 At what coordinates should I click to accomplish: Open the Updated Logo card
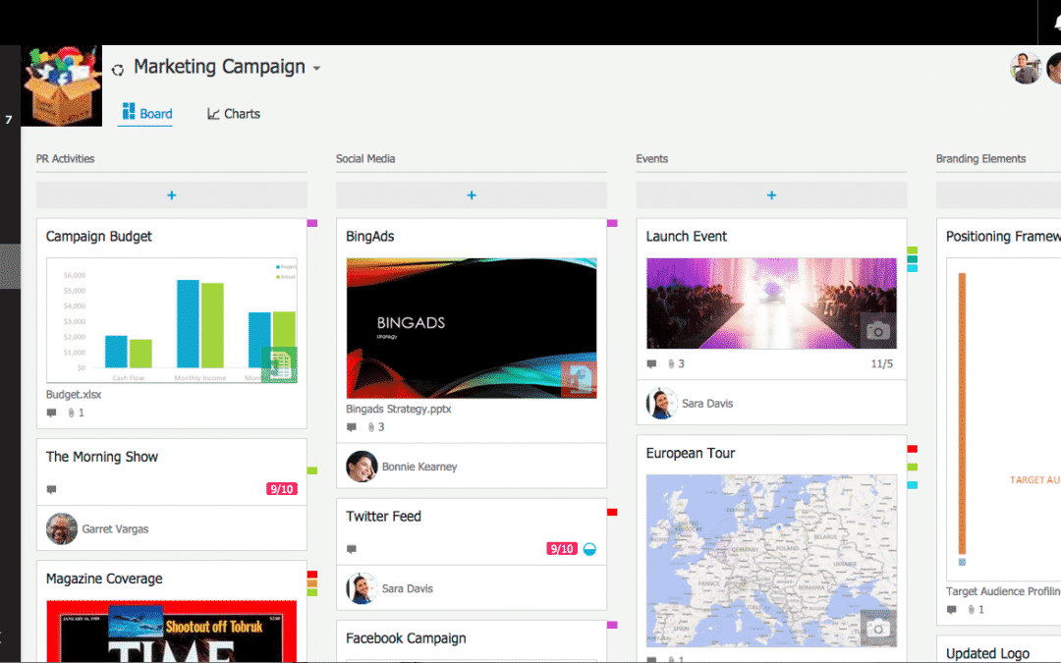point(988,653)
